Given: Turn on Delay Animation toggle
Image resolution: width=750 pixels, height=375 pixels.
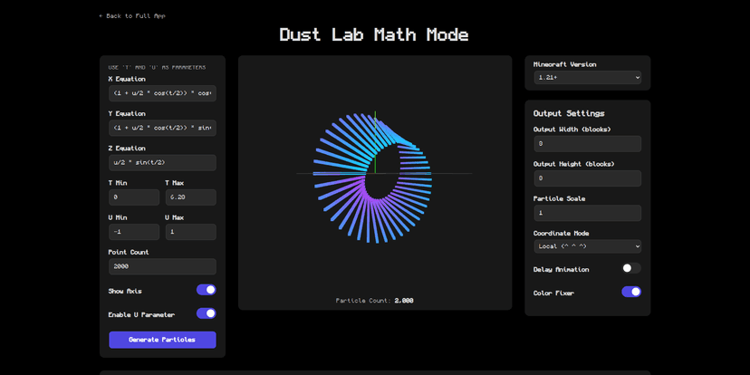Looking at the screenshot, I should [x=630, y=268].
